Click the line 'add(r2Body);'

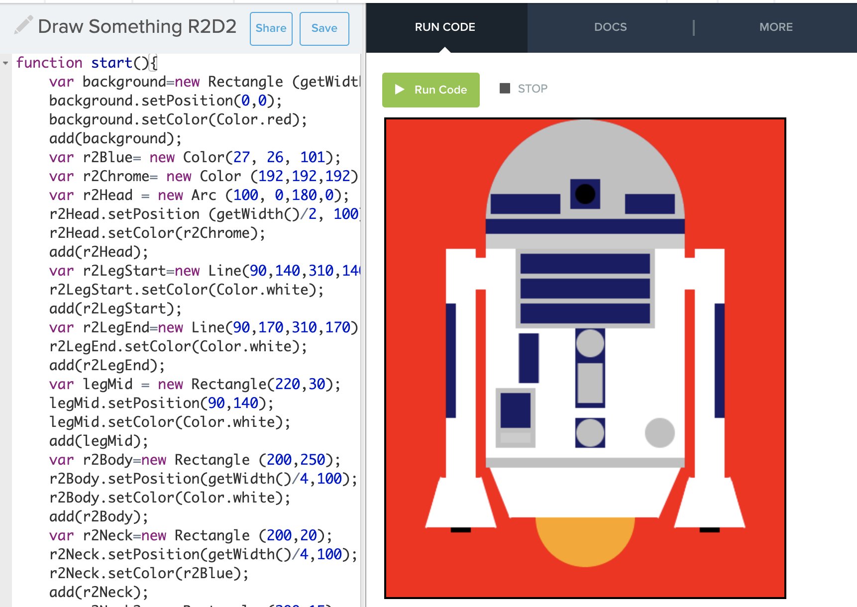pos(99,516)
